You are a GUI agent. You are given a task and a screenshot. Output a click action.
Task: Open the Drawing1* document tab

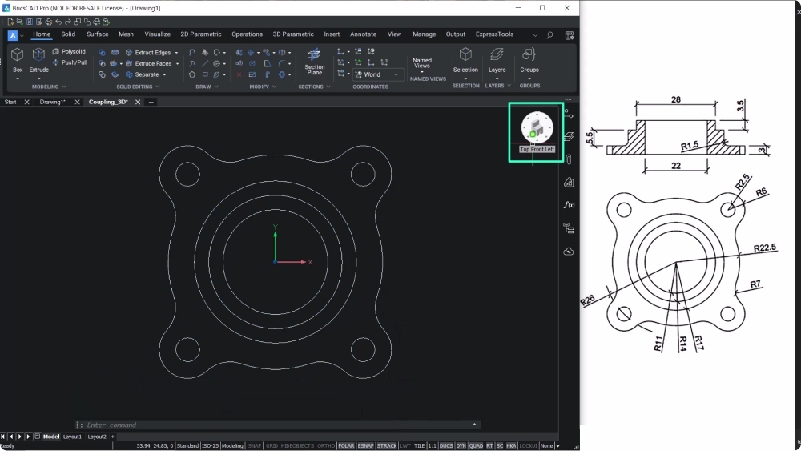click(x=53, y=102)
